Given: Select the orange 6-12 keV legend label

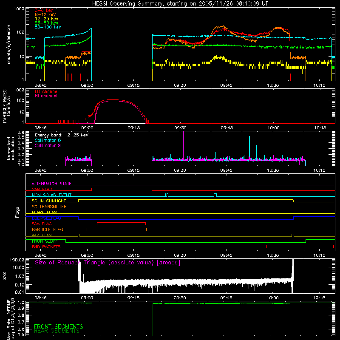Looking at the screenshot, I should pyautogui.click(x=45, y=14).
